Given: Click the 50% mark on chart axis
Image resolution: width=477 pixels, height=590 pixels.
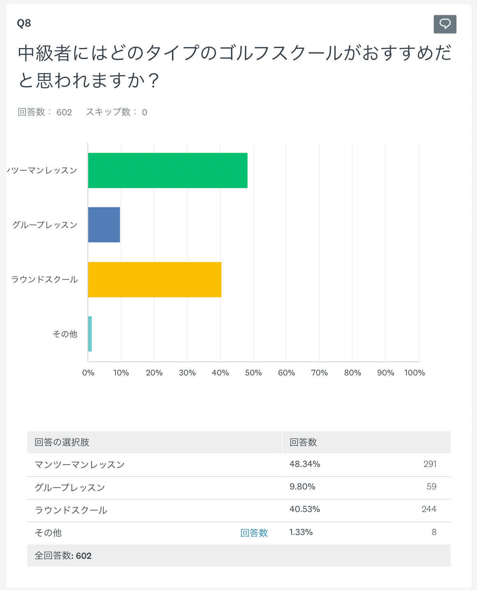Looking at the screenshot, I should pyautogui.click(x=253, y=373).
